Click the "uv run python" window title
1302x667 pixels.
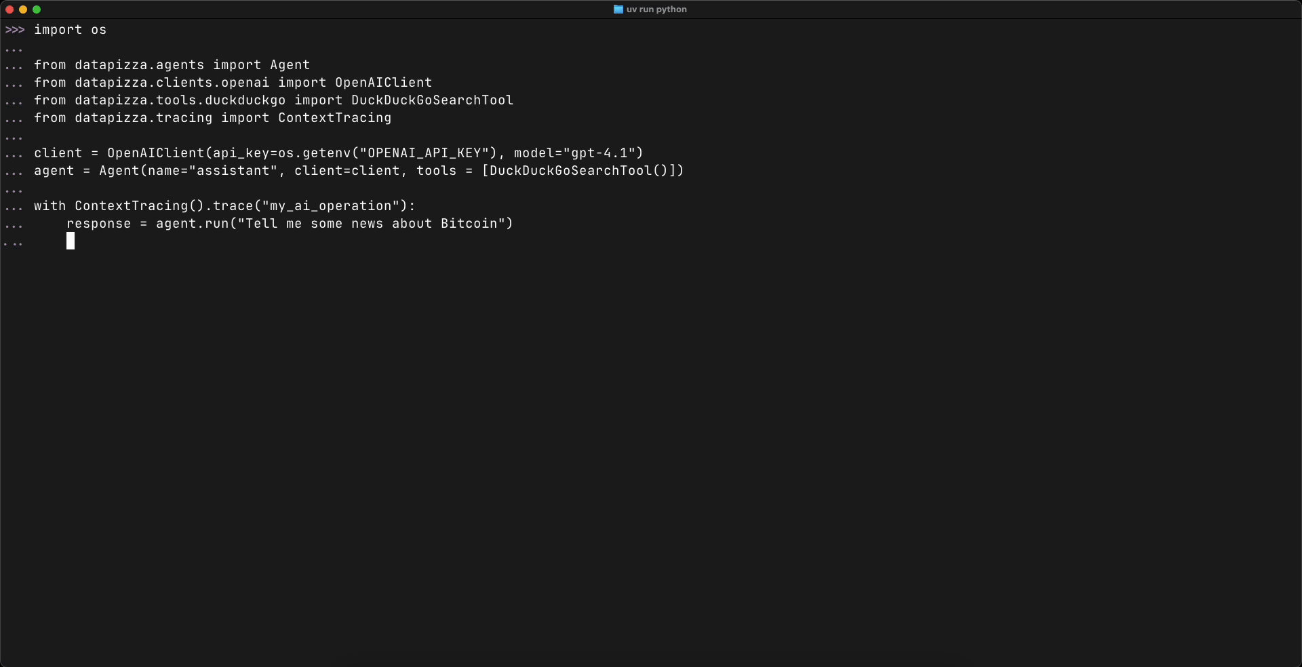[x=656, y=9]
